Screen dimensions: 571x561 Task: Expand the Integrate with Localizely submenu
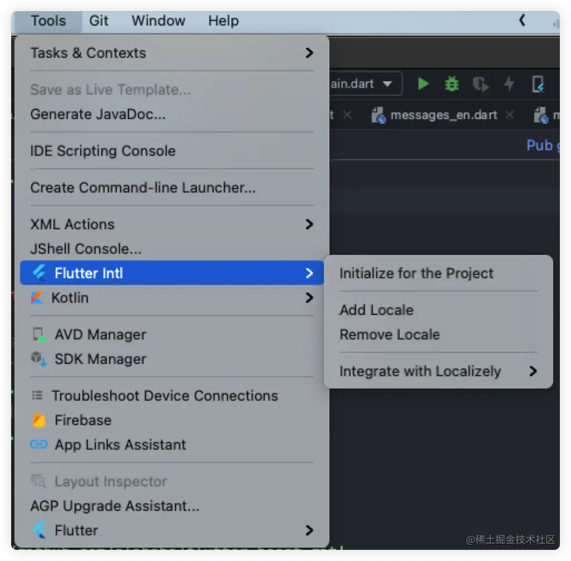[419, 371]
